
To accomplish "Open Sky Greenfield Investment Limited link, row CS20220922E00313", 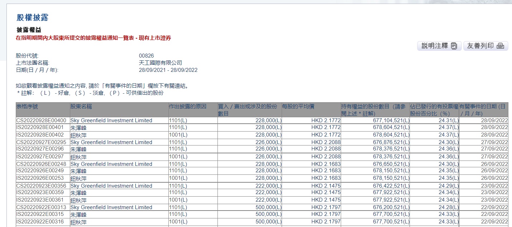I will point(111,207).
